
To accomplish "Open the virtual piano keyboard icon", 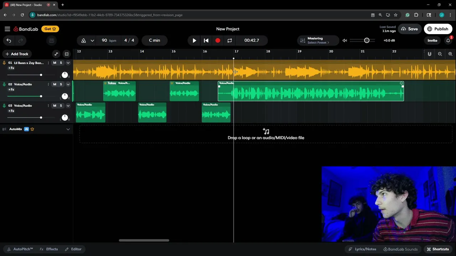I will tap(51, 41).
